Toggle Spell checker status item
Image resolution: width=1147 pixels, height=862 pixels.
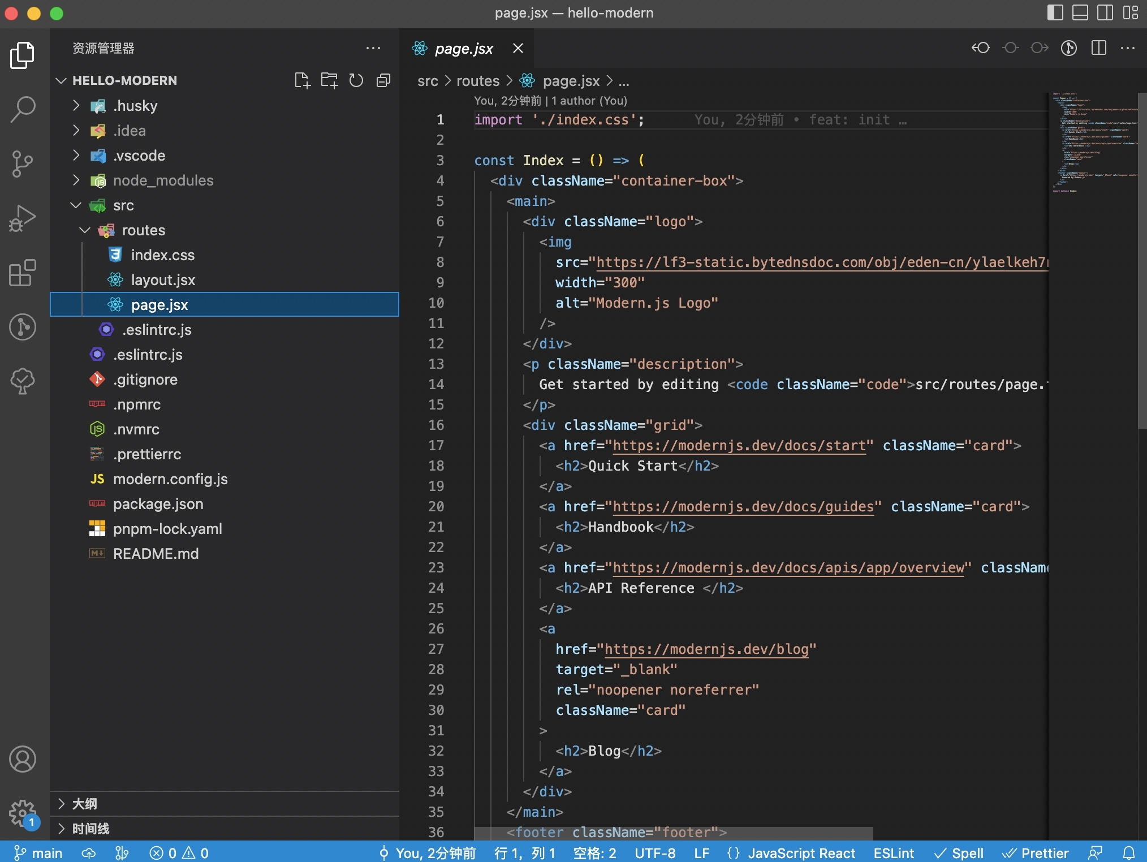click(x=959, y=853)
